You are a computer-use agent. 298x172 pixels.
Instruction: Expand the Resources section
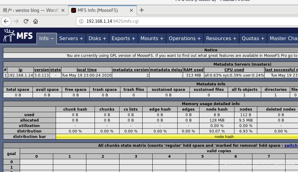[x=221, y=38]
